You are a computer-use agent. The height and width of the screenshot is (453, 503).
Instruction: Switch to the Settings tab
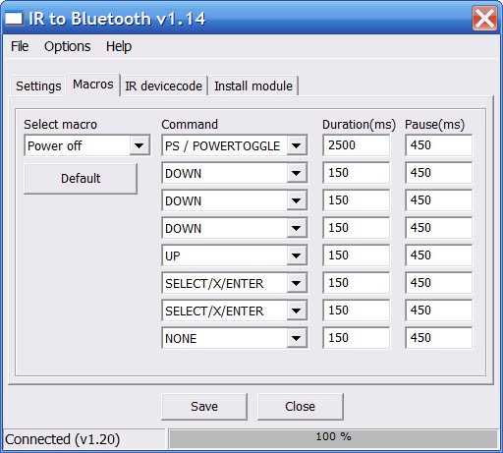tap(38, 86)
